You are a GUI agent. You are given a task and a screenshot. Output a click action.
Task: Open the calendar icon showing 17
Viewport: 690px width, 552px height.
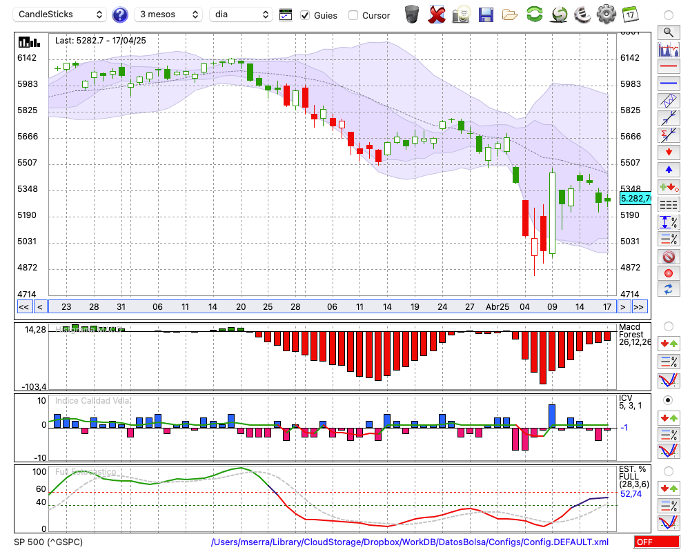[630, 14]
